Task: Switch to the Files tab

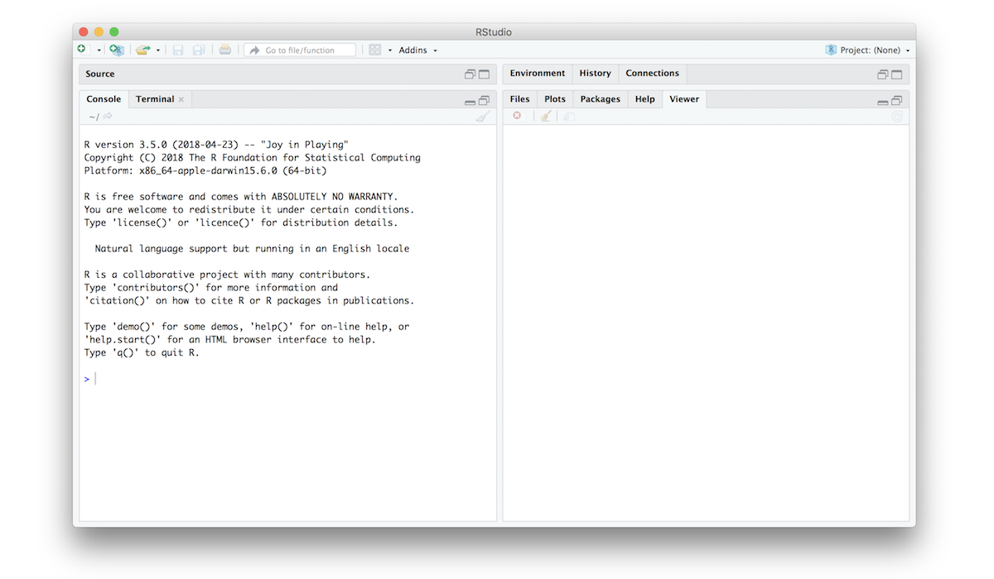Action: coord(520,99)
